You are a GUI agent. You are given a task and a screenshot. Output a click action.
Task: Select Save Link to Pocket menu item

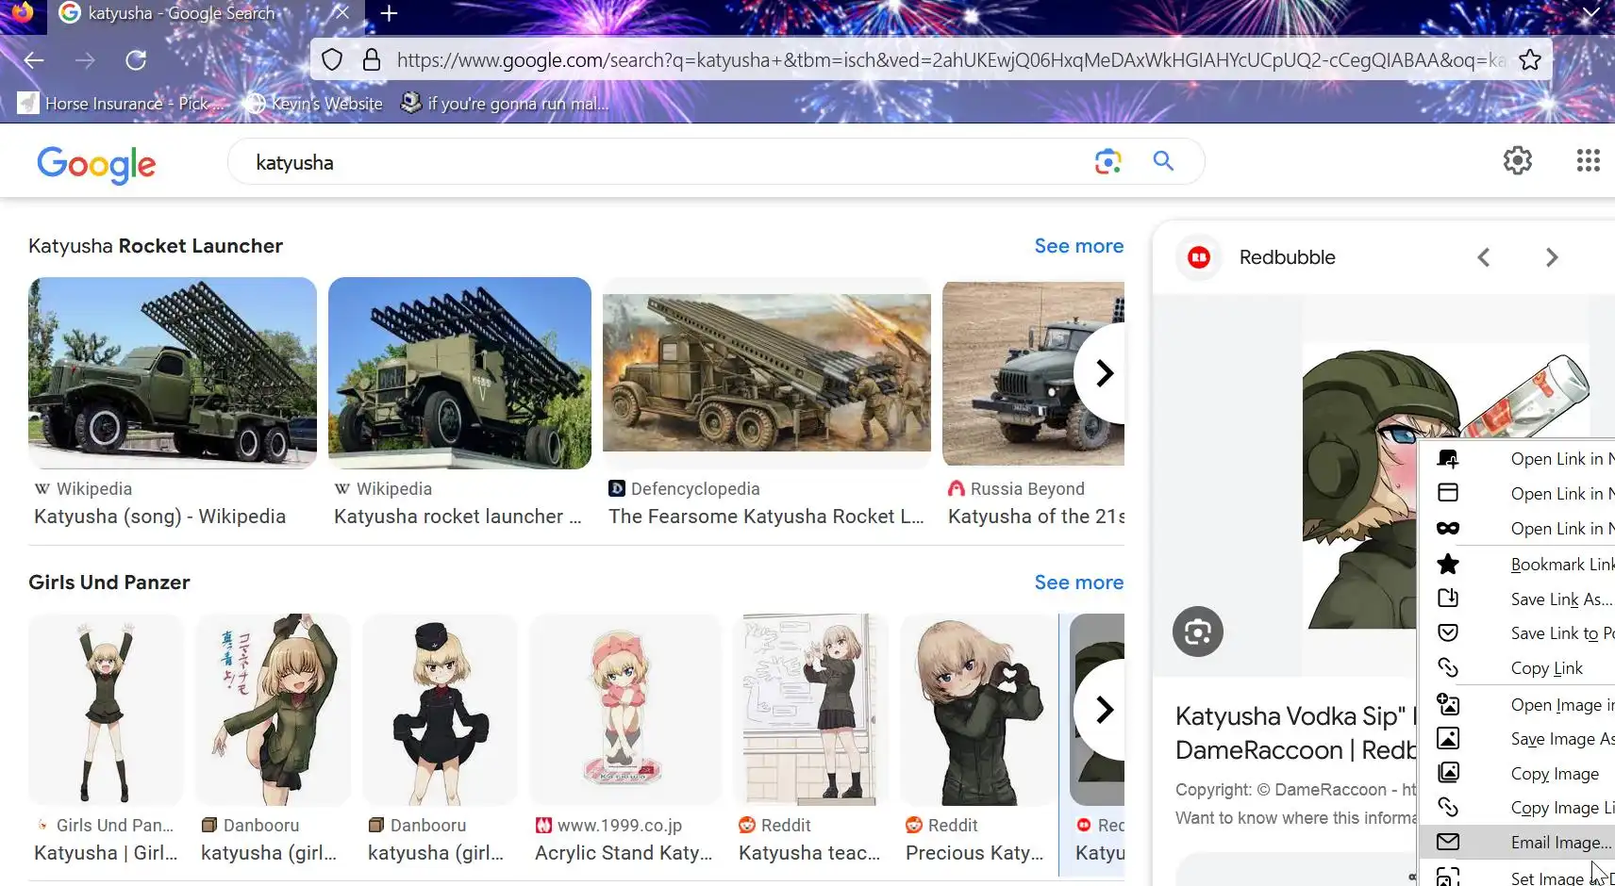tap(1517, 633)
